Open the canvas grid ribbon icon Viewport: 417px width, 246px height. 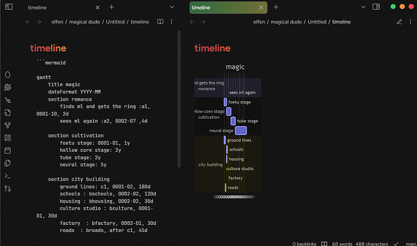pos(8,137)
